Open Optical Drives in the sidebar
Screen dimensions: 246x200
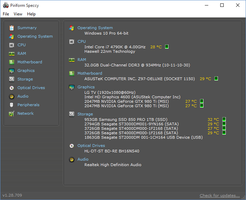tap(31, 88)
